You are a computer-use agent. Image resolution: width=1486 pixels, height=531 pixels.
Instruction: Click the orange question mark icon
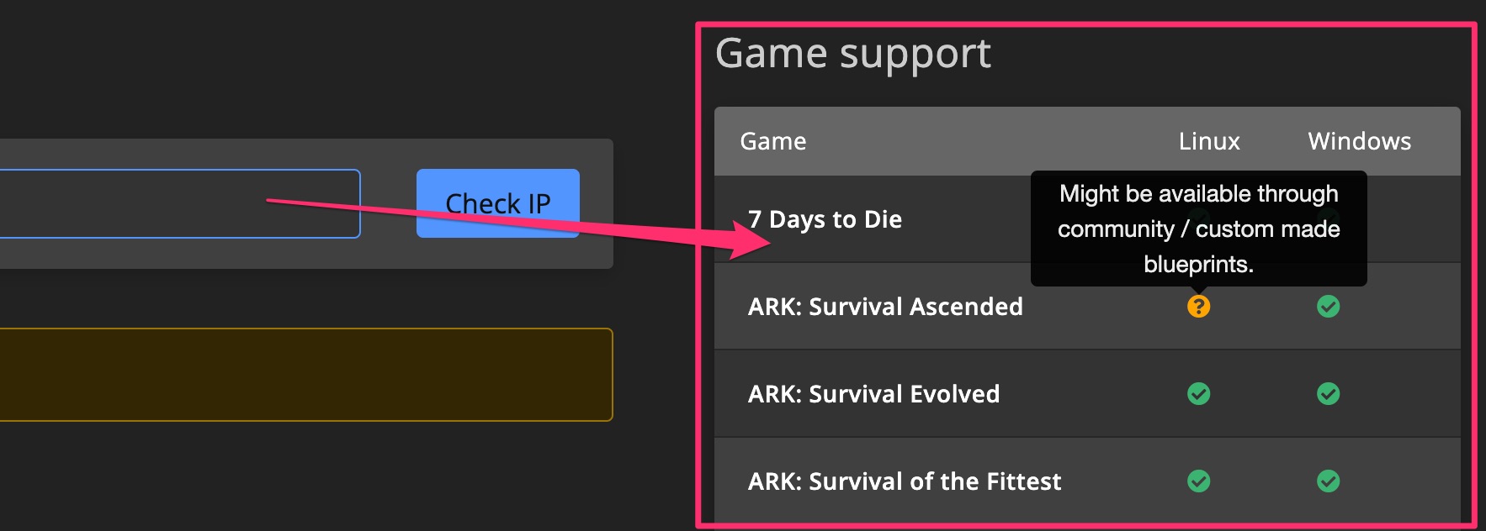pyautogui.click(x=1198, y=307)
